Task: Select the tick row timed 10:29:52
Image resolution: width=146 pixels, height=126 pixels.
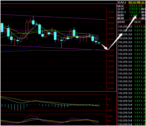Action: (x=131, y=101)
